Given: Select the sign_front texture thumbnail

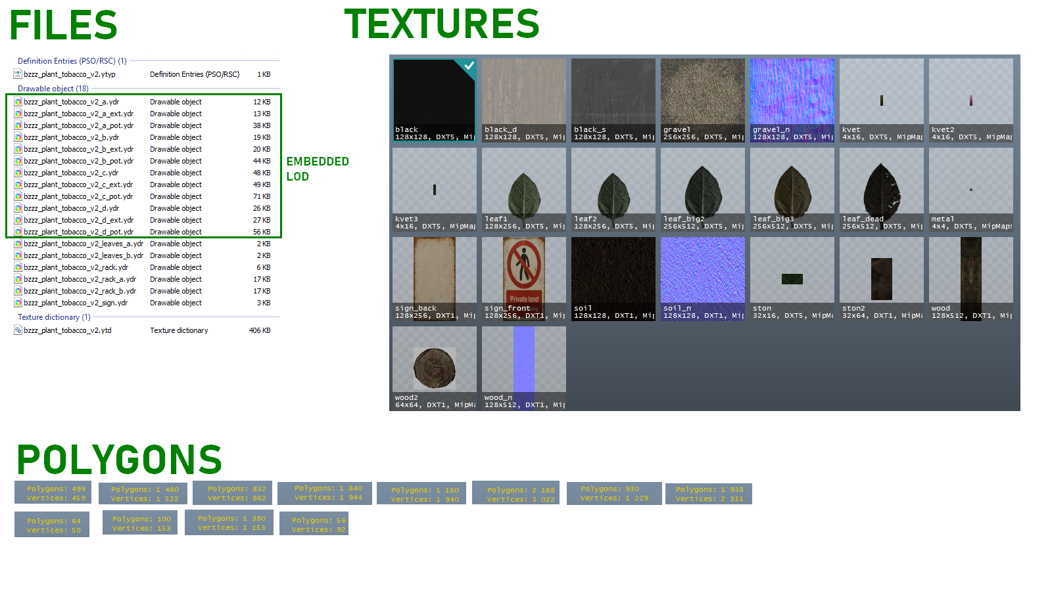Looking at the screenshot, I should pos(524,279).
